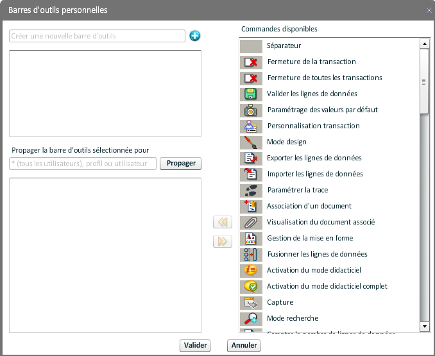The image size is (435, 356).
Task: Click the blue plus icon to add toolbar
Action: pos(195,36)
